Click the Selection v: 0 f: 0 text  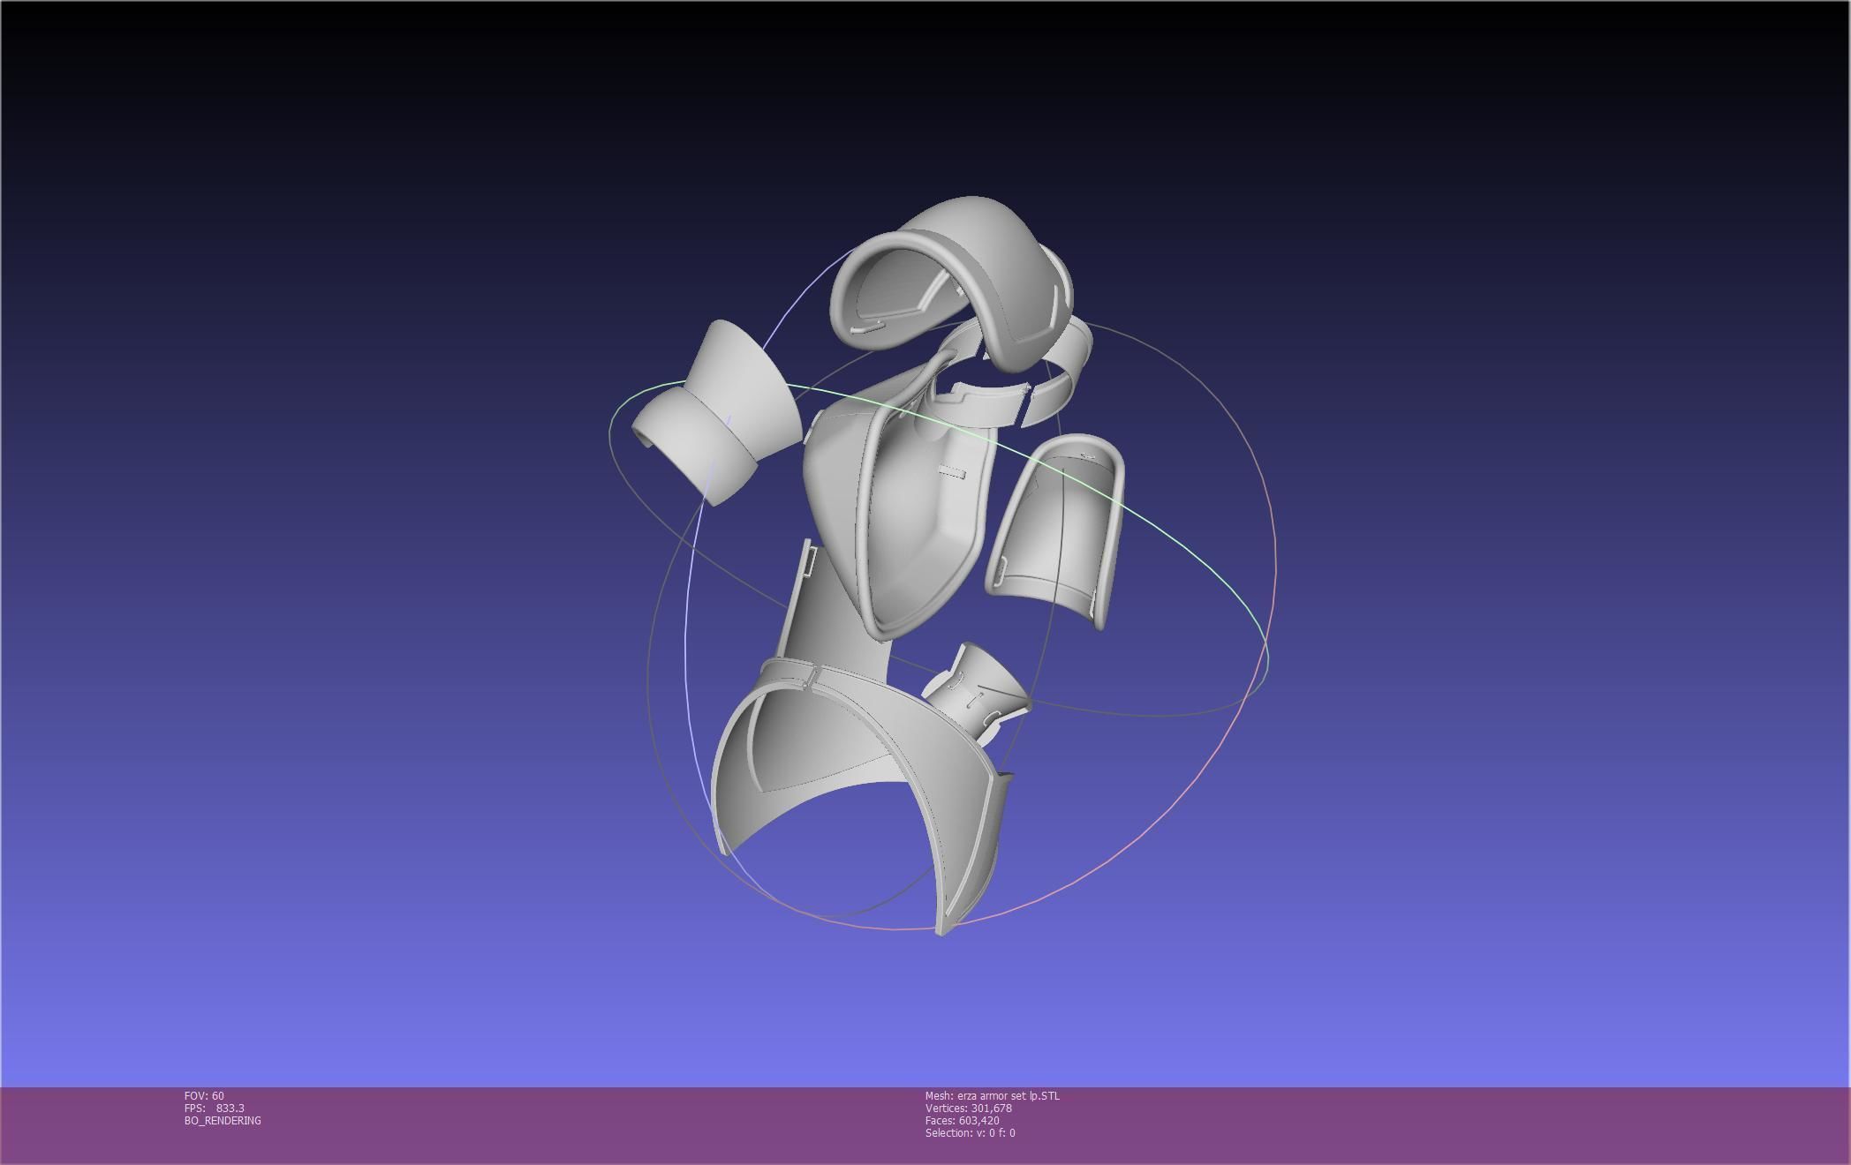(x=970, y=1132)
